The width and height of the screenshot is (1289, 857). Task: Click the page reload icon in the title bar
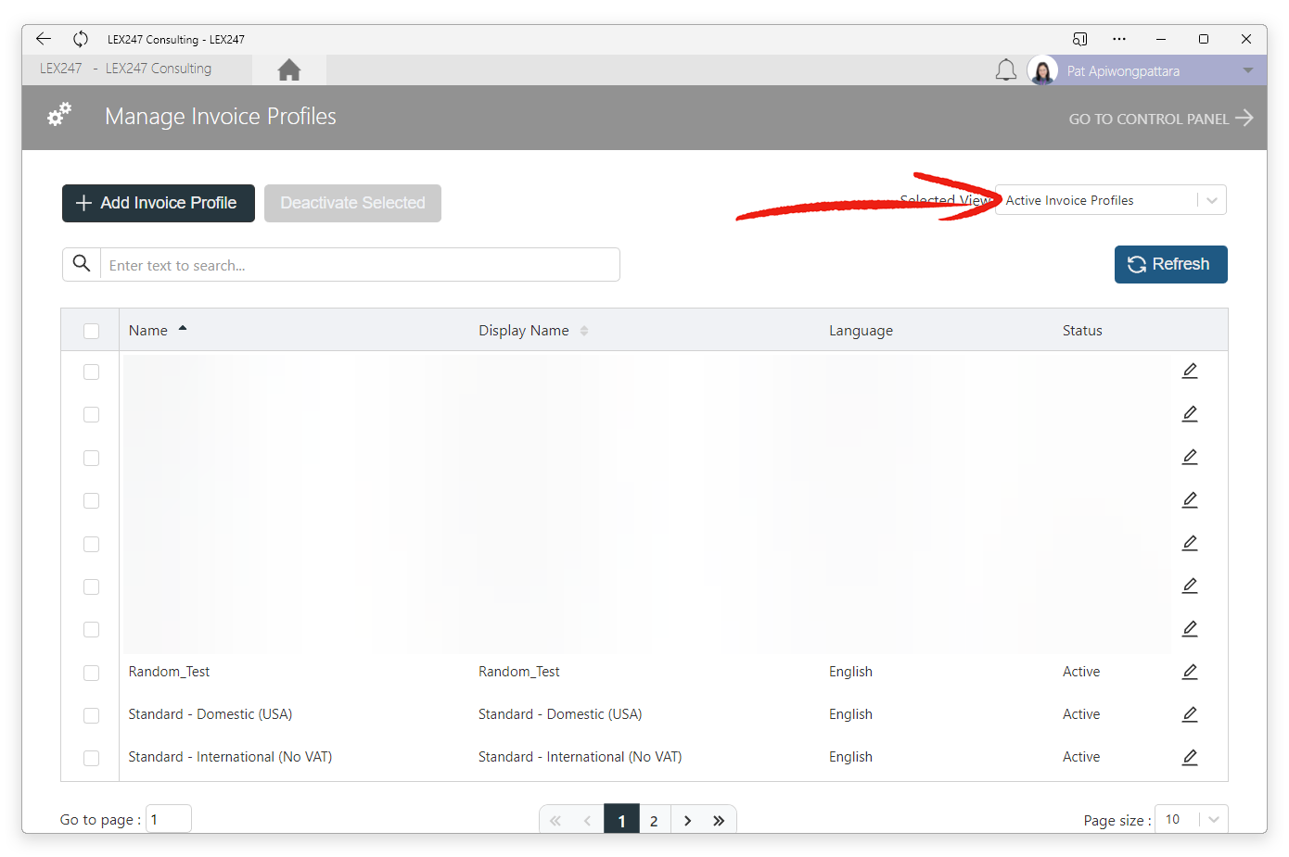point(81,39)
